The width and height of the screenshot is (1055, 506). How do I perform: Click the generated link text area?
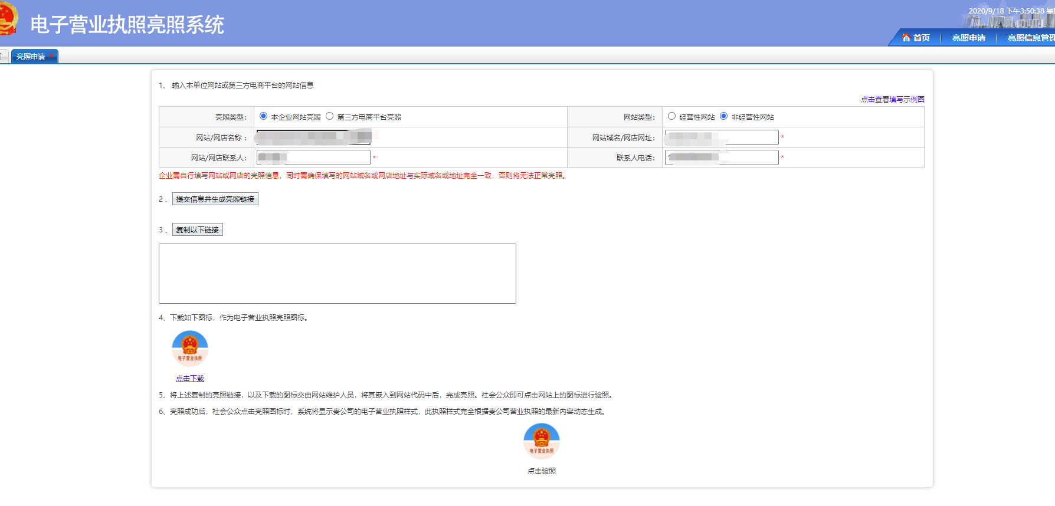click(x=337, y=274)
